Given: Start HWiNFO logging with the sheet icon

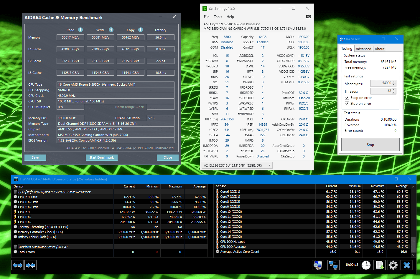Looking at the screenshot, I should pos(380,265).
